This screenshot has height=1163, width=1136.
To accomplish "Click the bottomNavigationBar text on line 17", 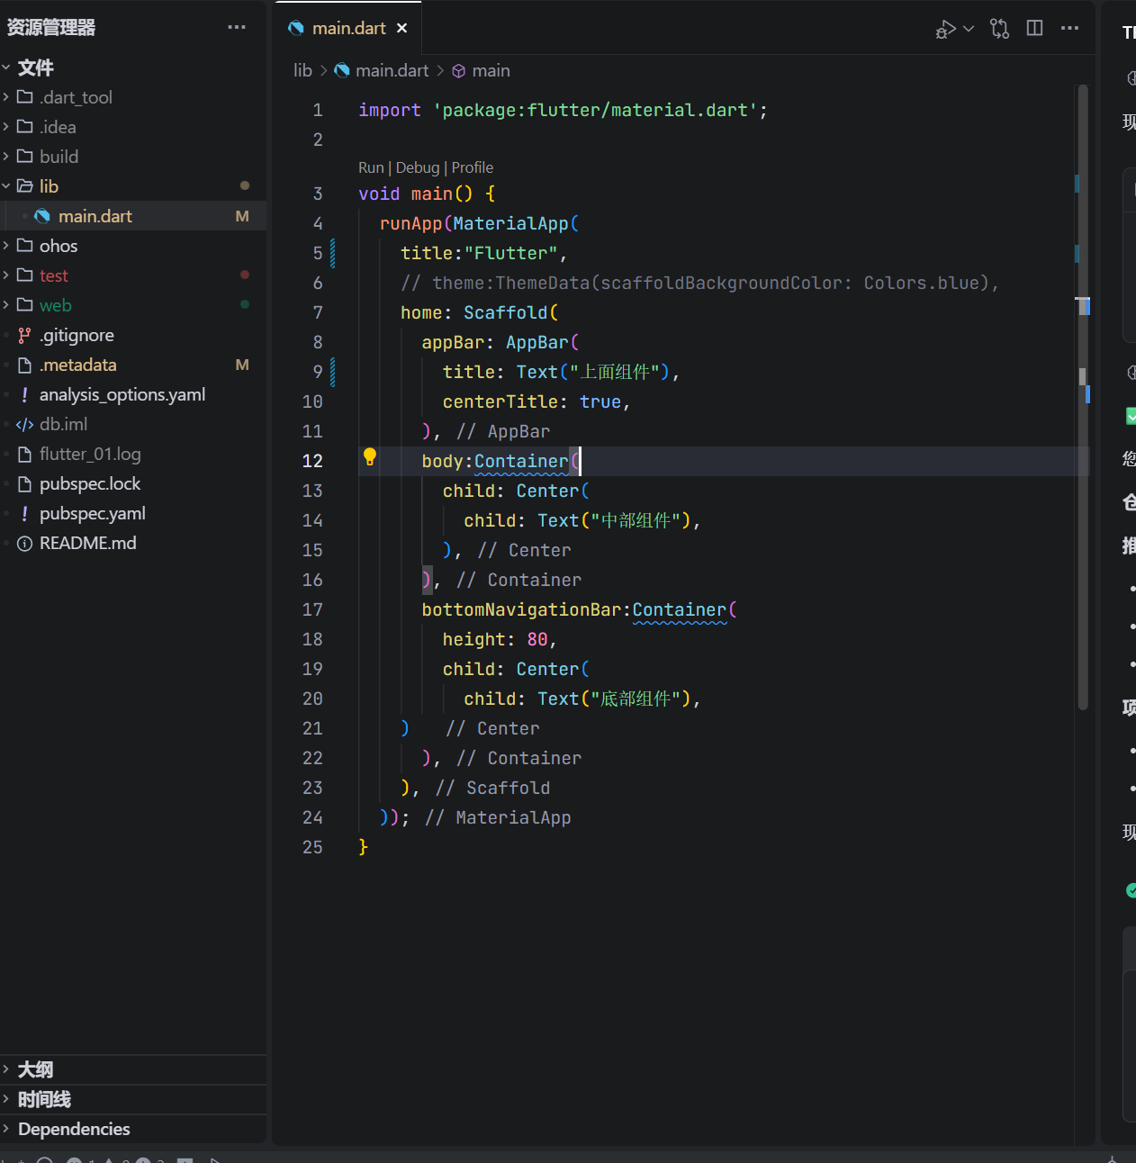I will pos(521,609).
